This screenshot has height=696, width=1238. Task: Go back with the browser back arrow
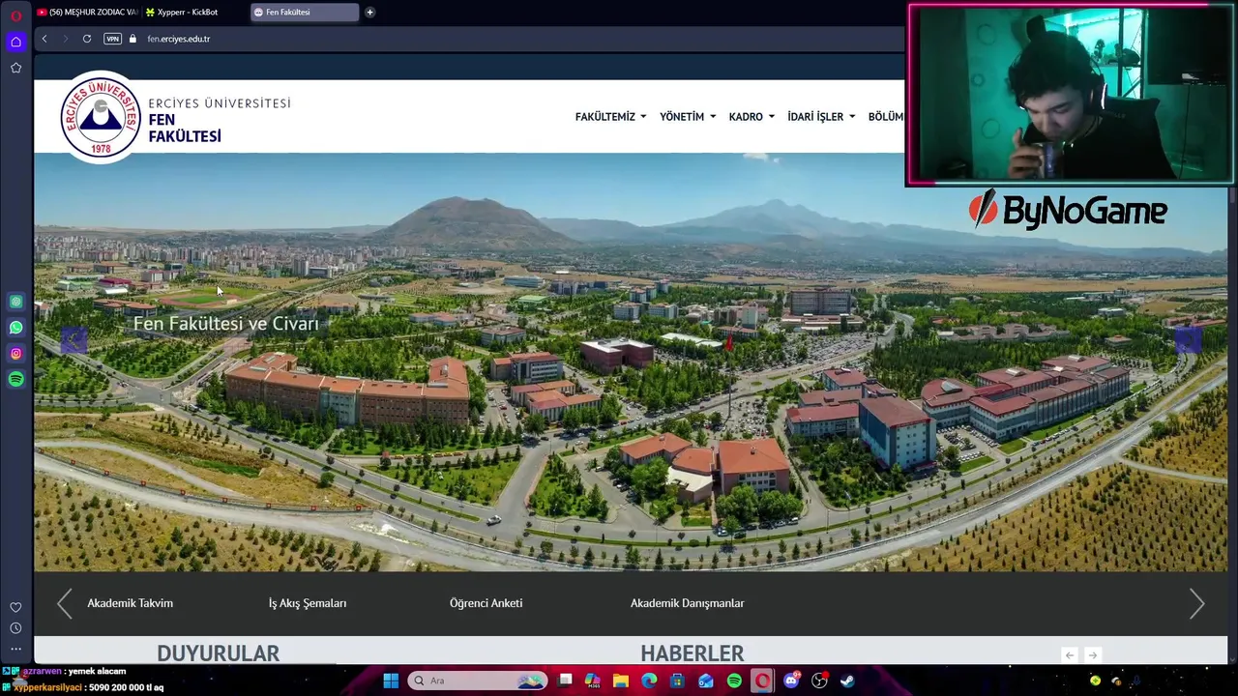click(44, 39)
